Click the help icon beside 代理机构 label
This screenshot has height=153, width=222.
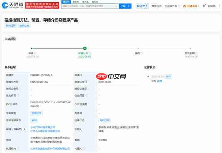pyautogui.click(x=18, y=149)
